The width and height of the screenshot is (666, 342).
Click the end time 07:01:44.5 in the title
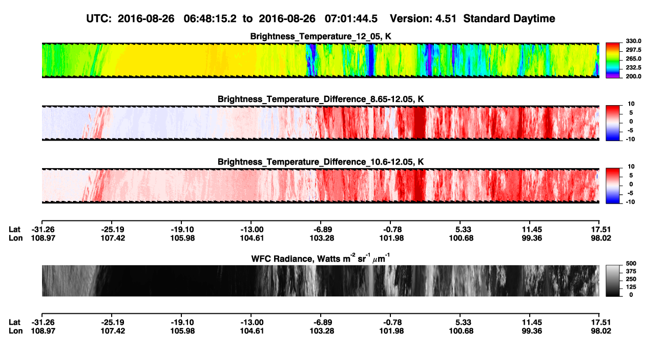pyautogui.click(x=351, y=18)
